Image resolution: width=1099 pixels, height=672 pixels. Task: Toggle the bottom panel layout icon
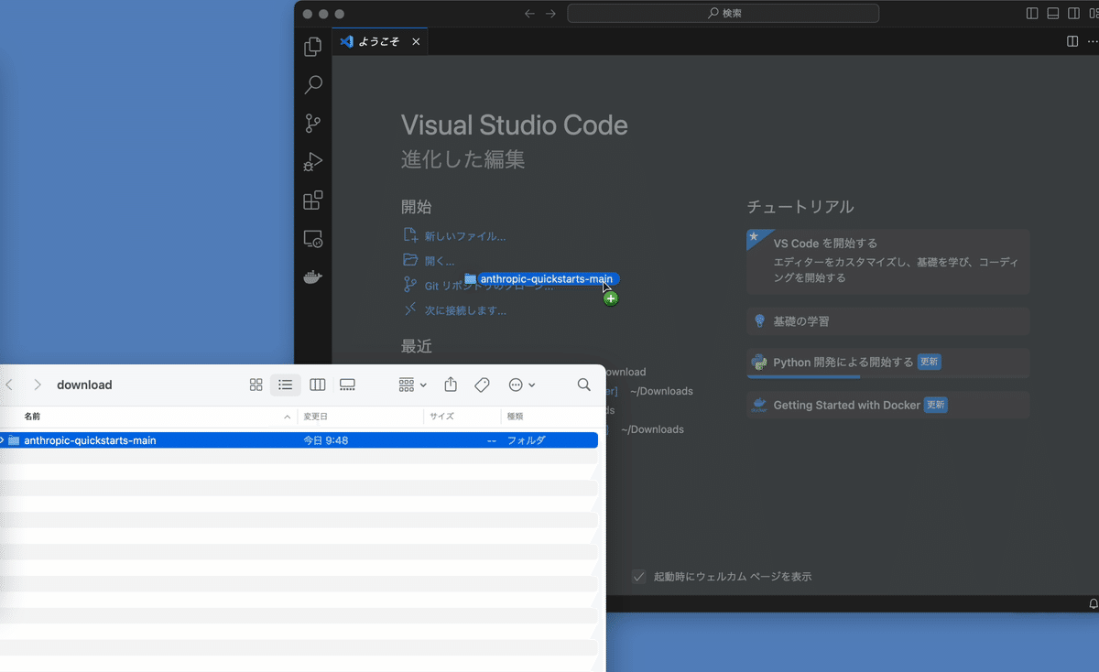pos(1053,14)
